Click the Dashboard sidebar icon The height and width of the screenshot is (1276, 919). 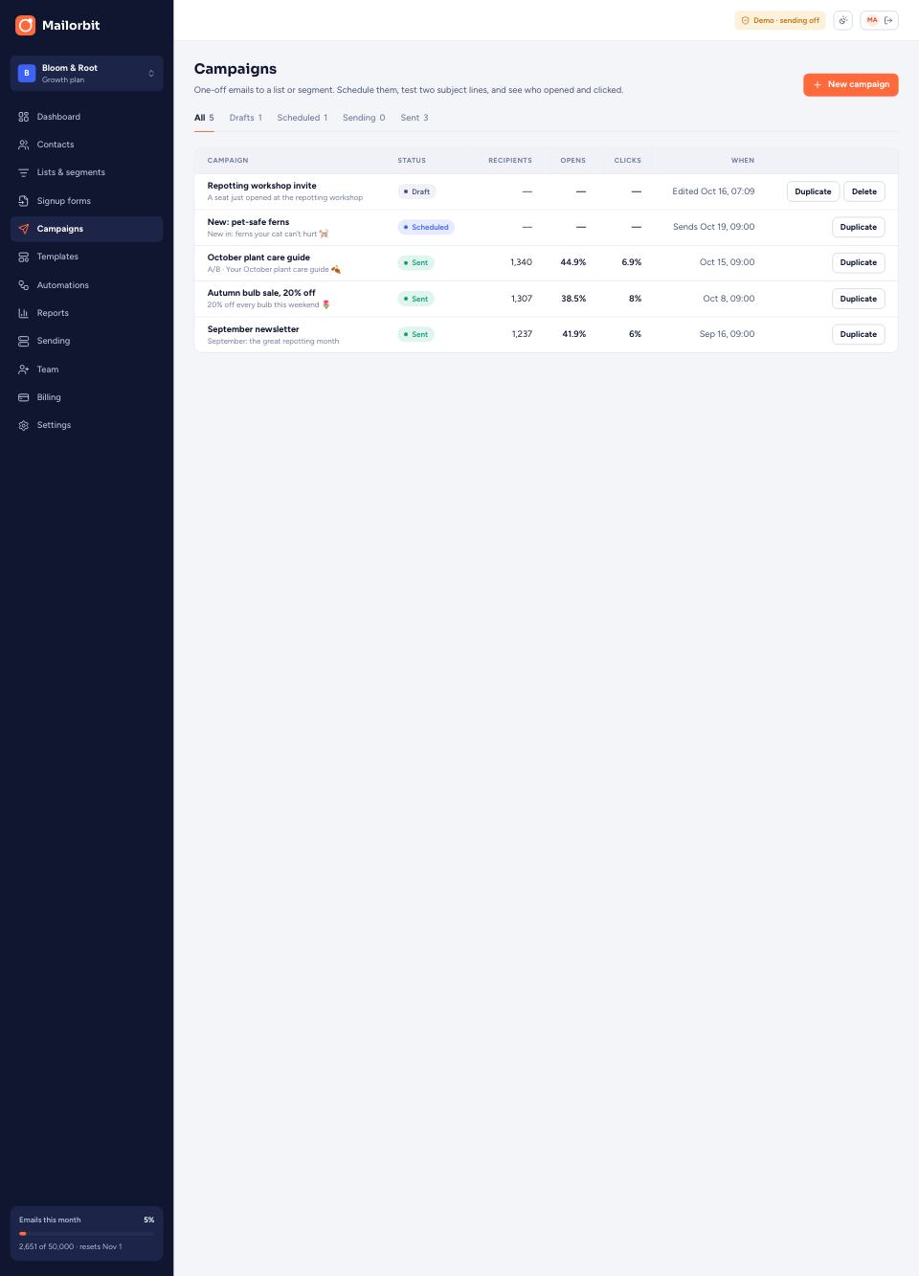pyautogui.click(x=24, y=117)
